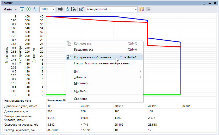Click the green plus add icon
219x135 pixels.
[28, 9]
